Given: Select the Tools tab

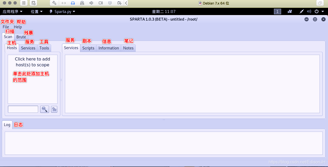Looking at the screenshot, I should point(44,48).
